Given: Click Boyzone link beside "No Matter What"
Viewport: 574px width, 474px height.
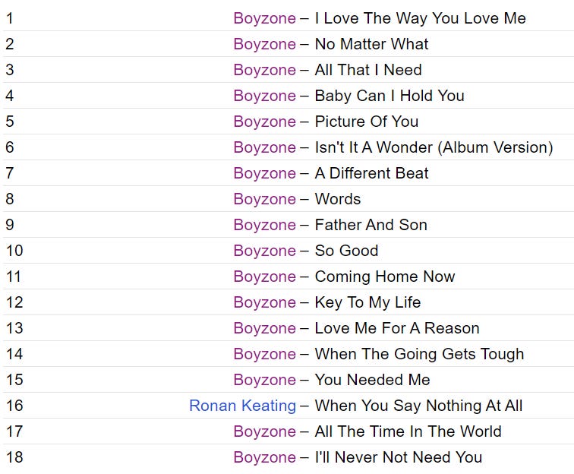Looking at the screenshot, I should (264, 44).
